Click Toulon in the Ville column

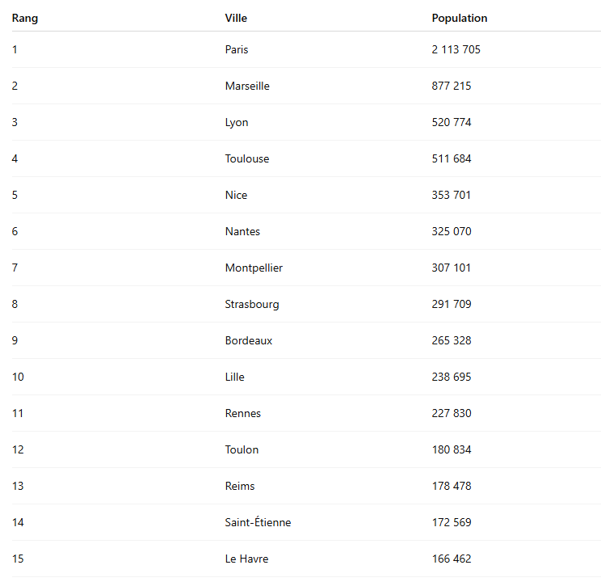pos(242,449)
